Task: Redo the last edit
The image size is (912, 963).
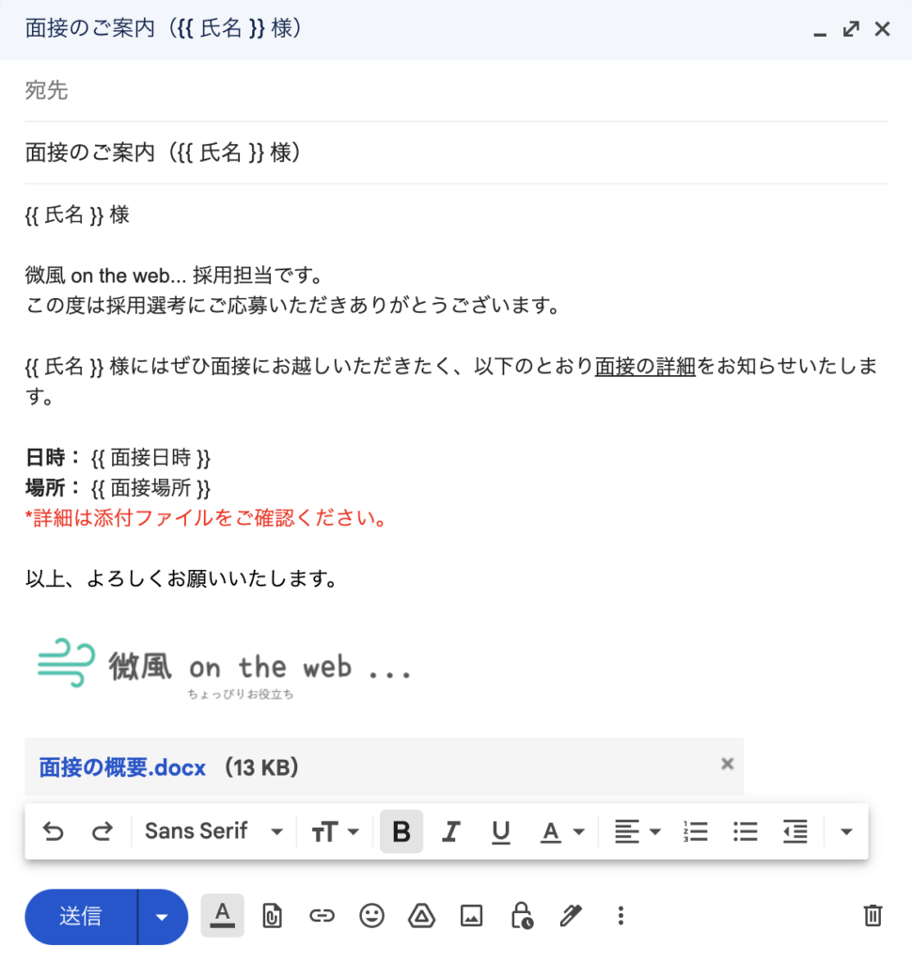Action: point(99,831)
